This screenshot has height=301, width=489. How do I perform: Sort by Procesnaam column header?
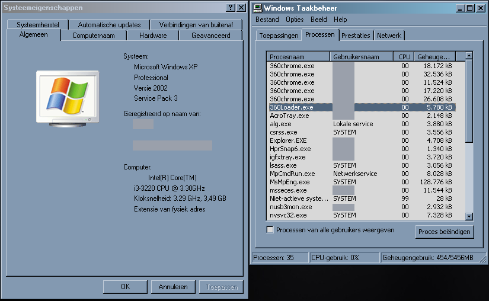[299, 57]
